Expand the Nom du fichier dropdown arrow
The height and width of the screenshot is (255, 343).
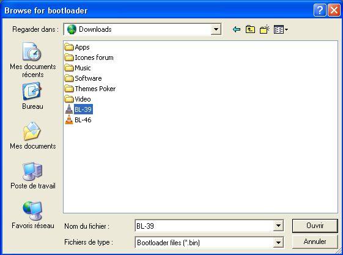click(x=278, y=226)
